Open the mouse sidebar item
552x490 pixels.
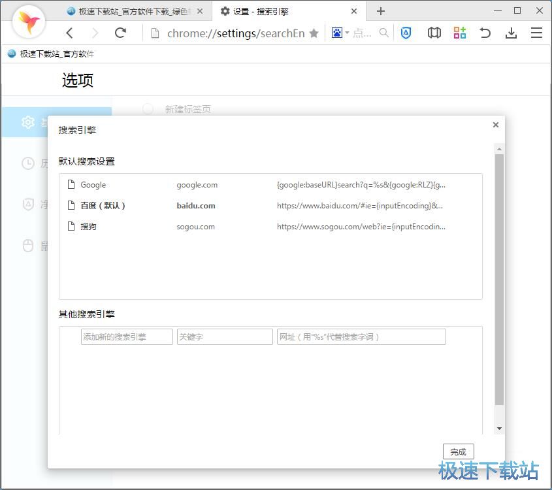click(x=28, y=246)
